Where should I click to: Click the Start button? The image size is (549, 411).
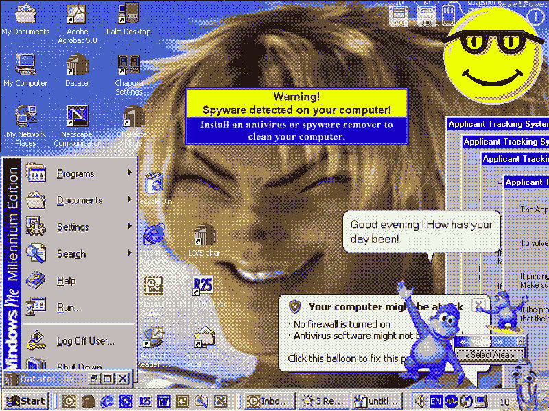pos(27,401)
